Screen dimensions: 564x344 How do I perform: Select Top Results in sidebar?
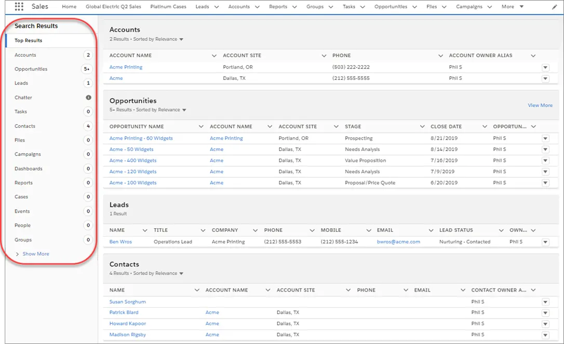[51, 40]
